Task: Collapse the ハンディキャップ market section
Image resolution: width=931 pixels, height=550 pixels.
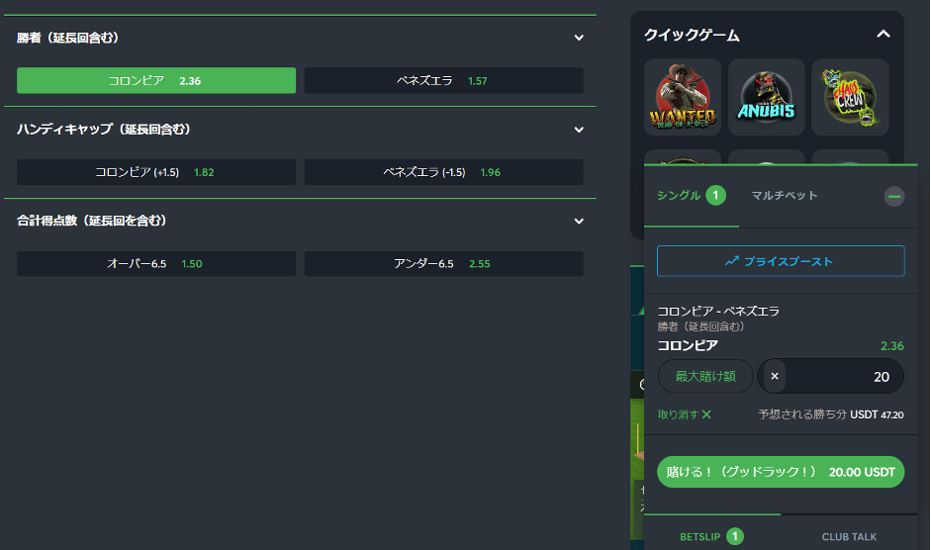Action: pyautogui.click(x=579, y=130)
